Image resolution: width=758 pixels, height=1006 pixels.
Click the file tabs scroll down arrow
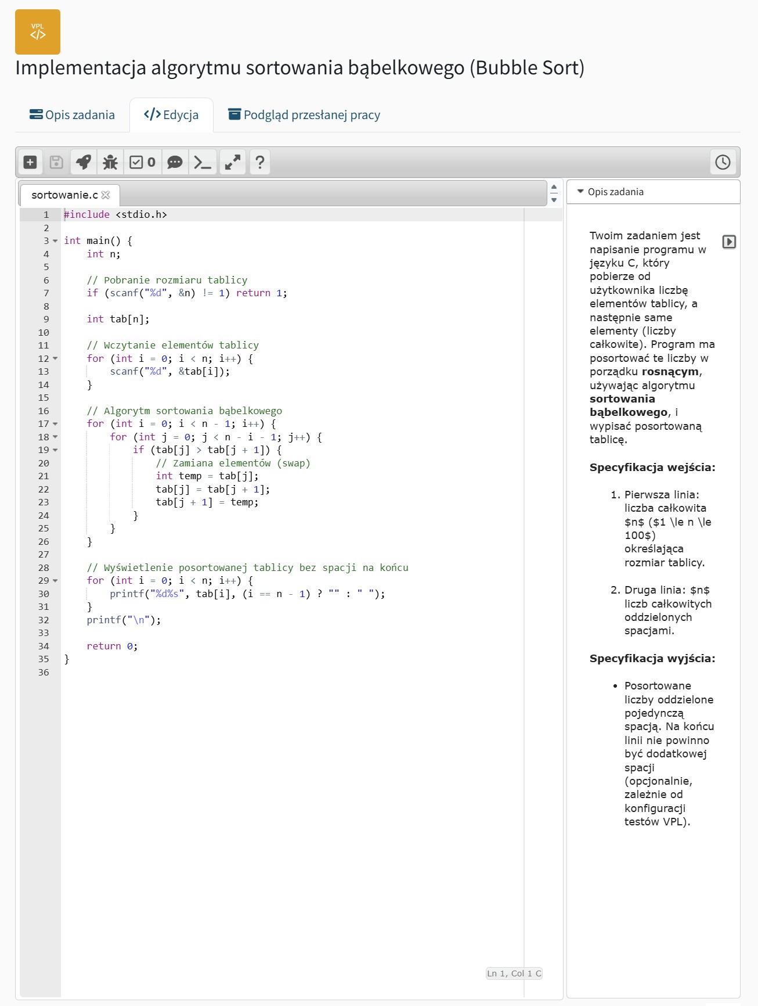pyautogui.click(x=554, y=200)
